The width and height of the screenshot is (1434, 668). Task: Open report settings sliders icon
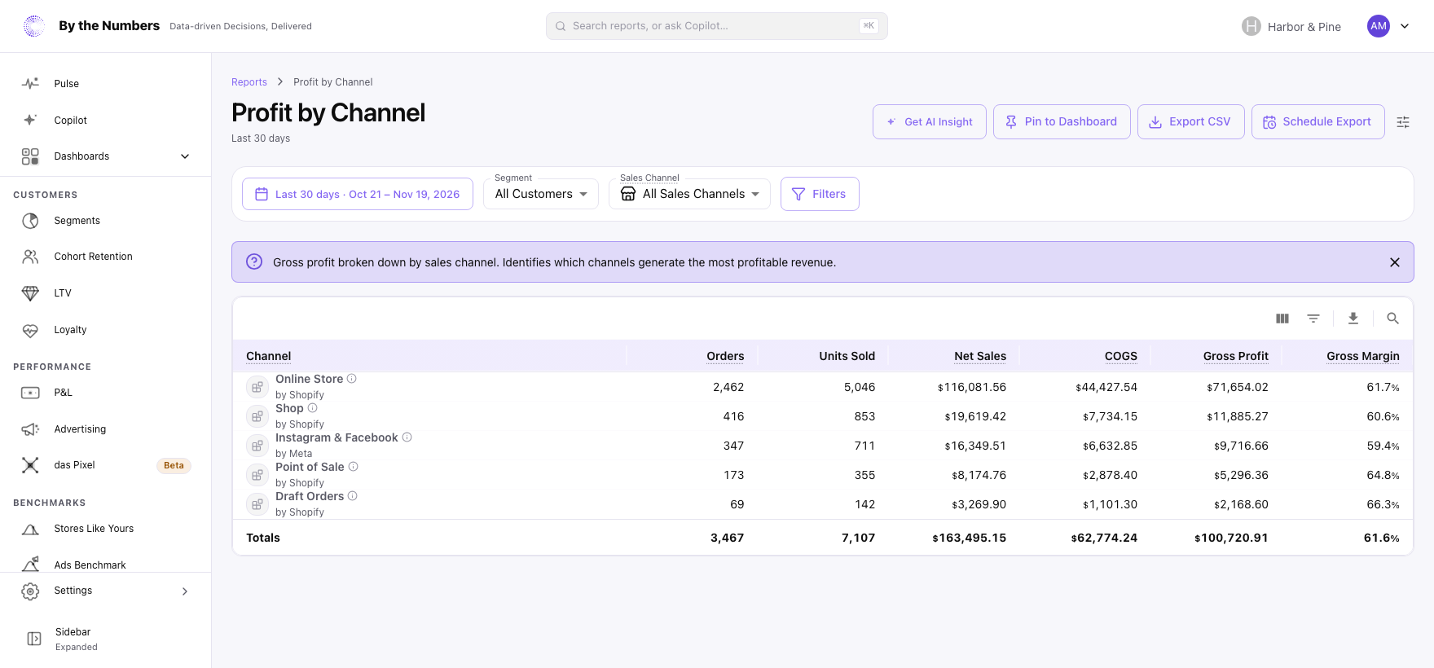pyautogui.click(x=1403, y=122)
